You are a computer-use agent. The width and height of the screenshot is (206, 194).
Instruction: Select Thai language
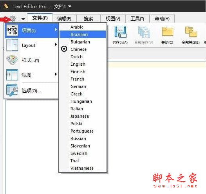83,161
